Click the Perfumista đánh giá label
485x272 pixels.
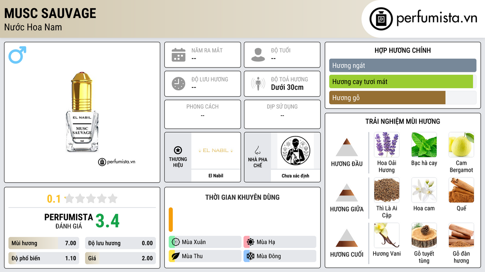[69, 221]
